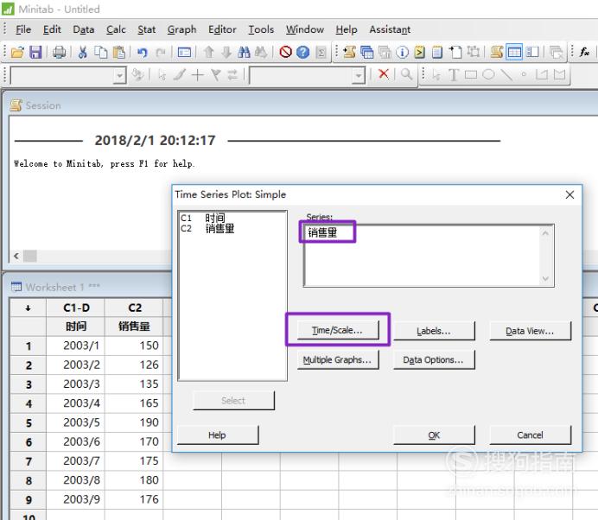Select cell with value 176
Image resolution: width=598 pixels, height=520 pixels.
tap(134, 499)
